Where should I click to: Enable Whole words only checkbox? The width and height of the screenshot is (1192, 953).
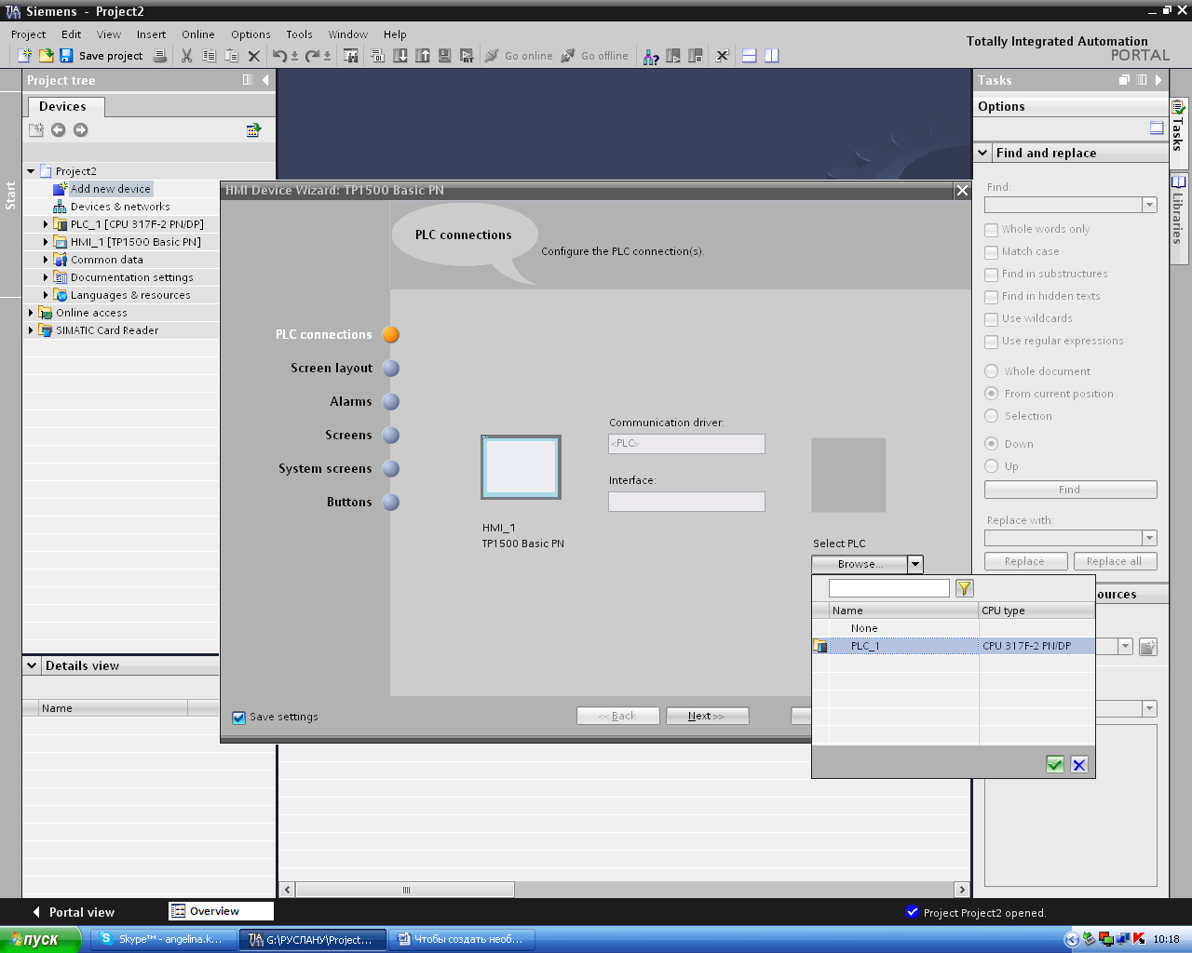click(991, 230)
